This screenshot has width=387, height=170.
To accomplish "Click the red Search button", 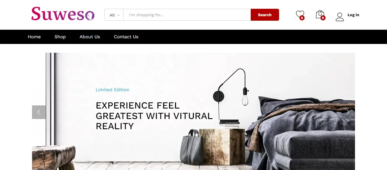I will tap(265, 15).
